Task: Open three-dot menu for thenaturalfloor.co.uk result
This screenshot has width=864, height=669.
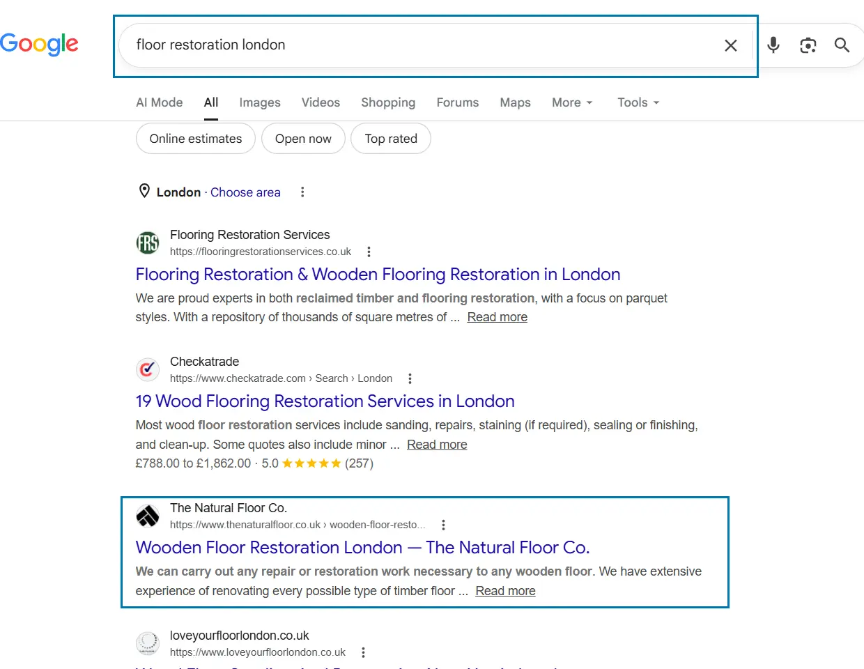Action: point(443,525)
